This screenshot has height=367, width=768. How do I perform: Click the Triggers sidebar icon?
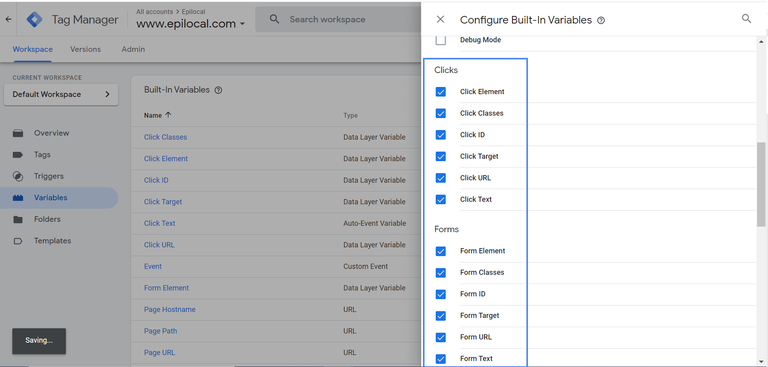pos(18,176)
